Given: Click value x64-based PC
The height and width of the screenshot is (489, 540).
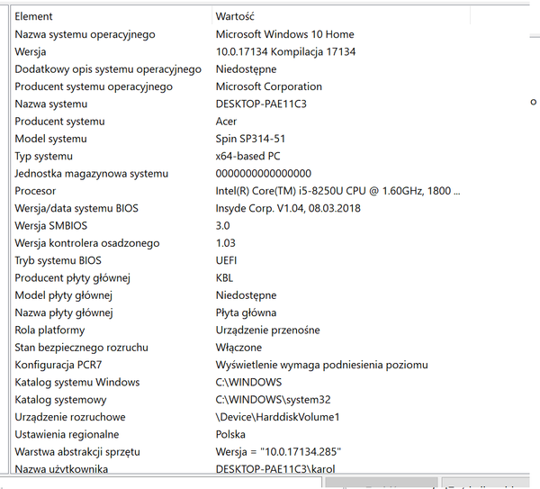Looking at the screenshot, I should click(x=248, y=156).
